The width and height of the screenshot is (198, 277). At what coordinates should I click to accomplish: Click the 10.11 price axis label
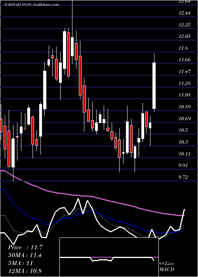click(x=185, y=154)
